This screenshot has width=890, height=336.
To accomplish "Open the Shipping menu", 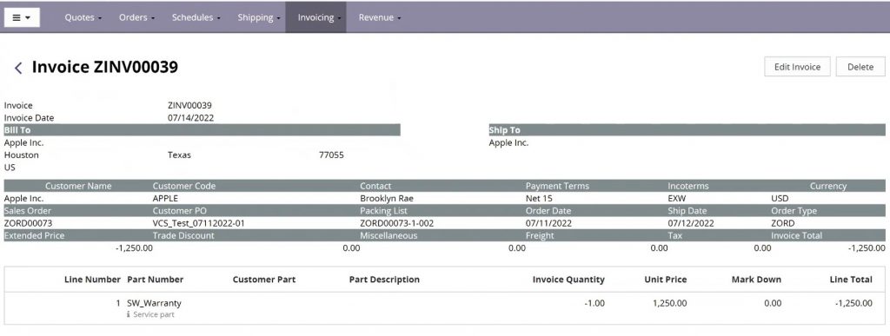I will tap(259, 17).
